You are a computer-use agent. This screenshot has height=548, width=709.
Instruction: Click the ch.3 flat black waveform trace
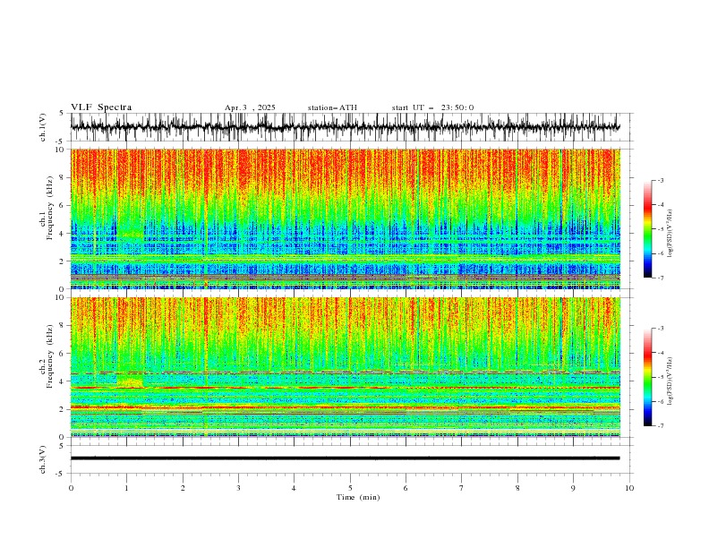click(x=345, y=458)
